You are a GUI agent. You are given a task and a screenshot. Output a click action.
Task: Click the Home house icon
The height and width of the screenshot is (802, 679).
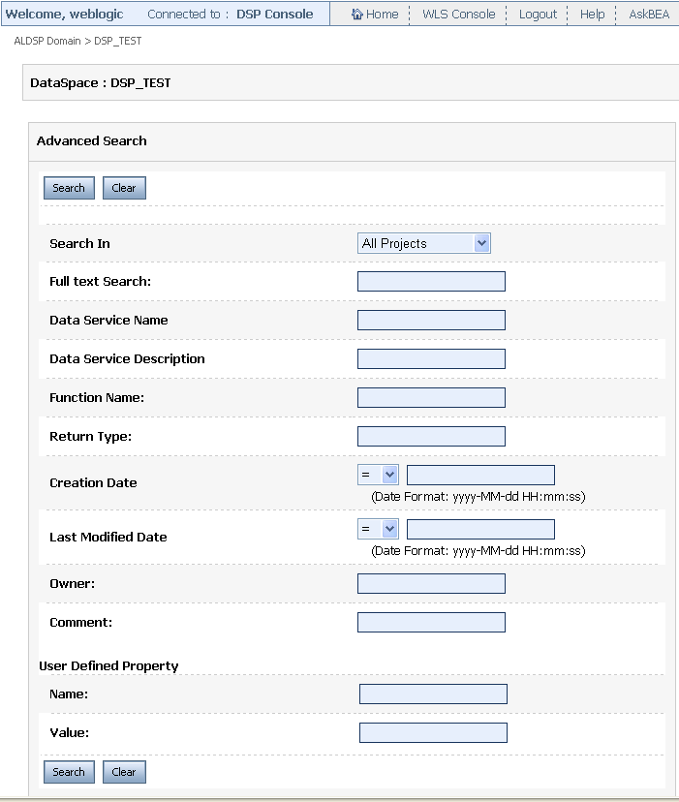pos(356,15)
